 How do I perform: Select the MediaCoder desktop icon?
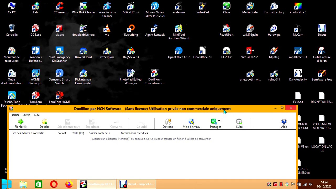point(250,8)
